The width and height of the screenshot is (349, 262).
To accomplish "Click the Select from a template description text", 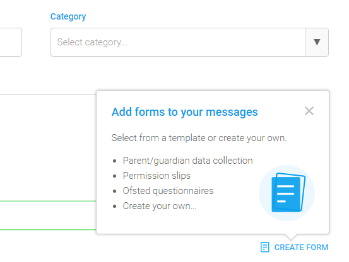I will [x=199, y=138].
